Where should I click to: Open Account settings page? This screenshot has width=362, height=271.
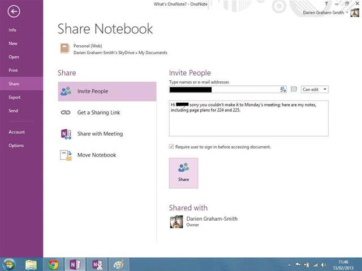[16, 132]
